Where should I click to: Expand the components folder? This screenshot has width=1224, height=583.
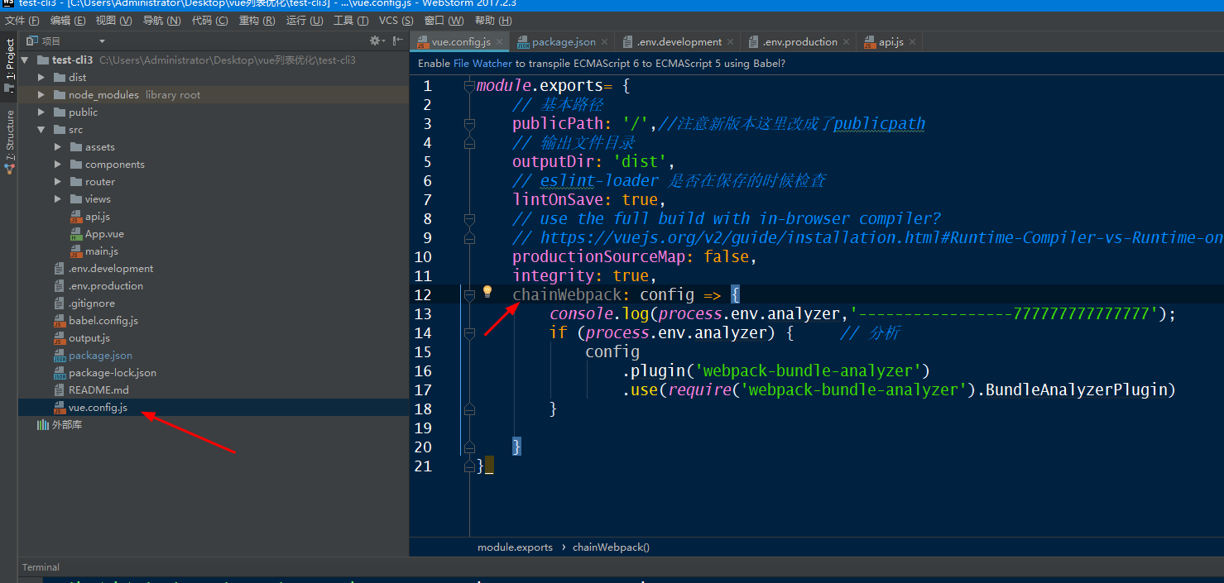(x=58, y=165)
